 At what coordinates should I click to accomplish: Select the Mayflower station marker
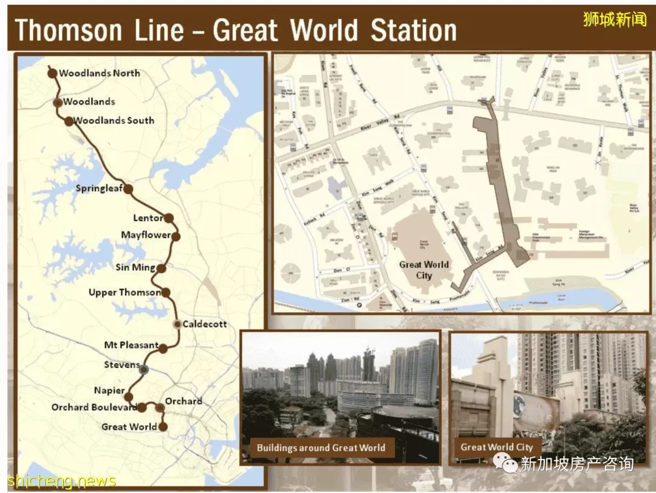(176, 237)
